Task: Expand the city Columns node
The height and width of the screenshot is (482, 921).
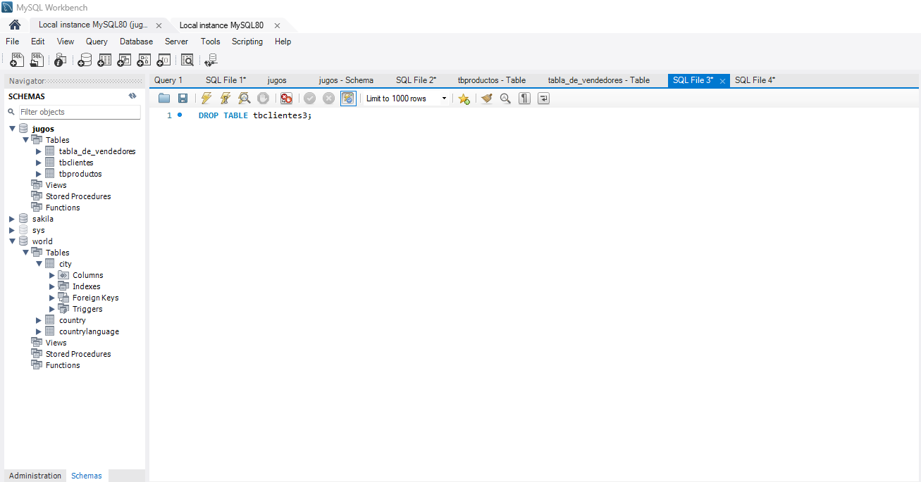Action: 52,275
